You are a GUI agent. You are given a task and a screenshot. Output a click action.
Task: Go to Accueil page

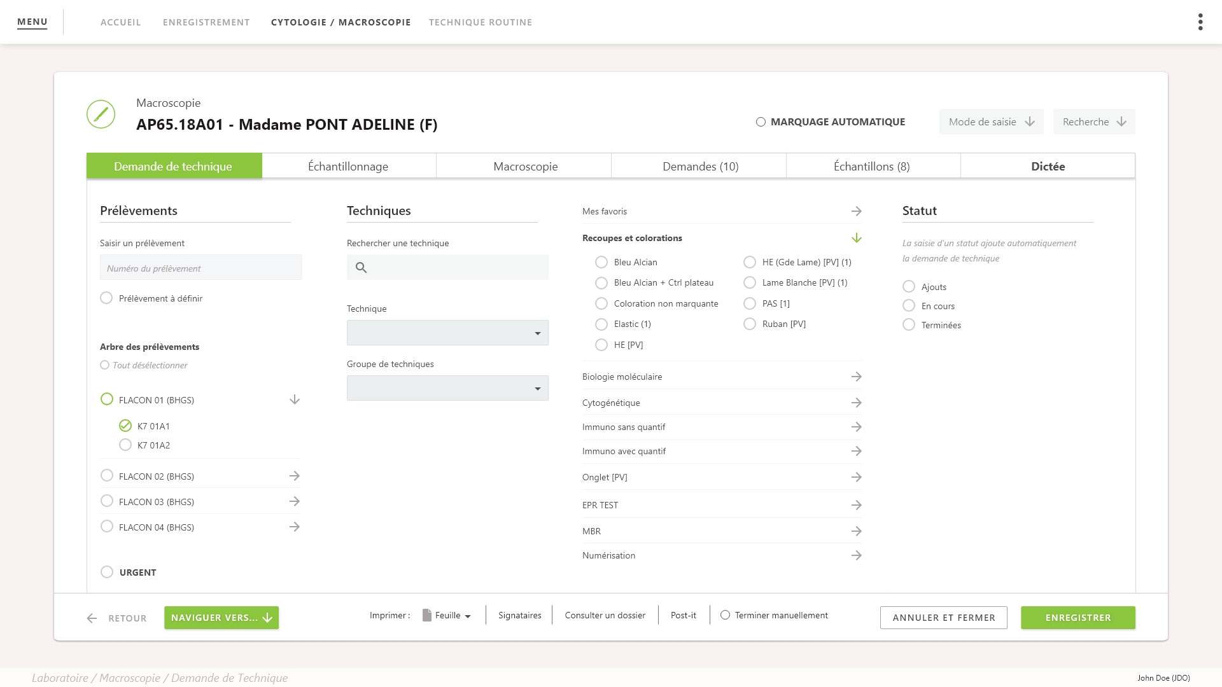point(121,22)
